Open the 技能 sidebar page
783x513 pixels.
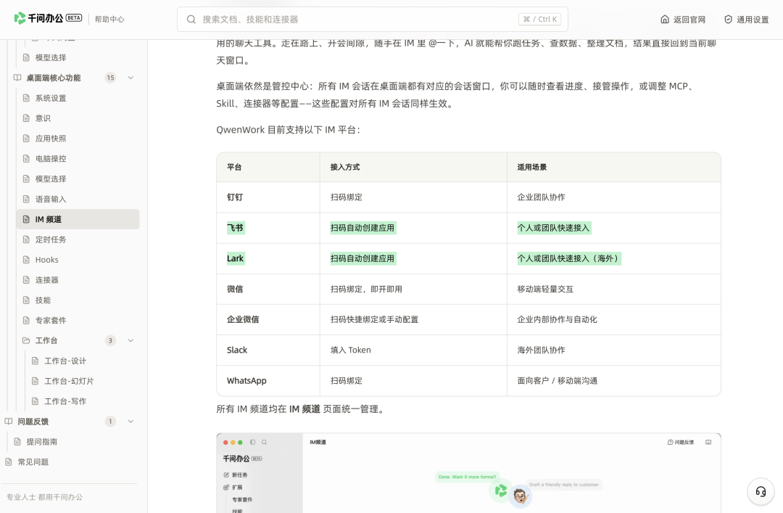[x=78, y=300]
